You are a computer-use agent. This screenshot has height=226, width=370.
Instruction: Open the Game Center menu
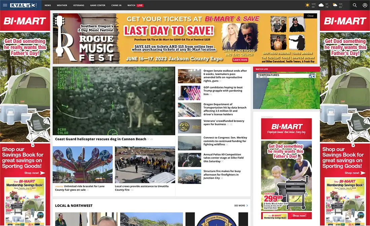click(98, 5)
